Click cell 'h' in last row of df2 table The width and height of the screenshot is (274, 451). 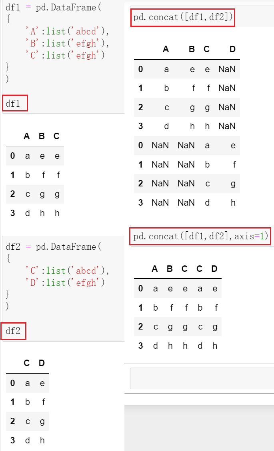click(42, 440)
